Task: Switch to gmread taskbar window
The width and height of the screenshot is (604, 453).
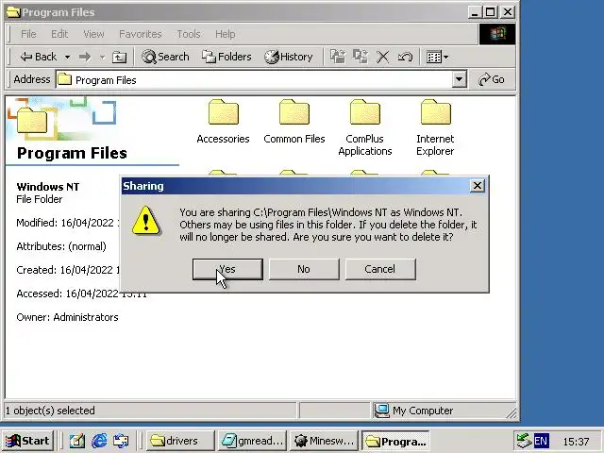Action: 252,441
